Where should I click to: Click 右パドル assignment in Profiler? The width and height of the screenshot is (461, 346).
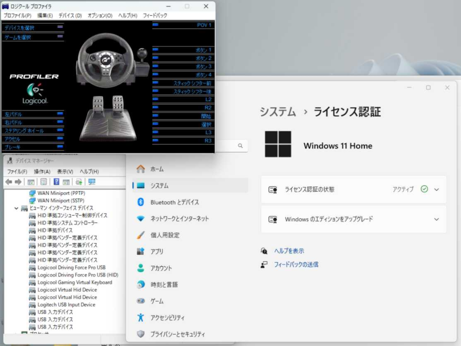pos(33,123)
